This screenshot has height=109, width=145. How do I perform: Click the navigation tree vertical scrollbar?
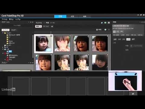coord(33,46)
